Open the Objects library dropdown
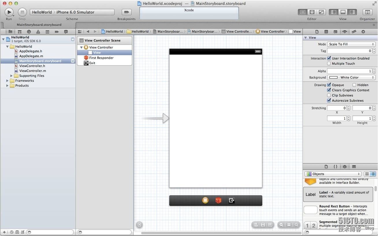The image size is (378, 236). tap(333, 174)
